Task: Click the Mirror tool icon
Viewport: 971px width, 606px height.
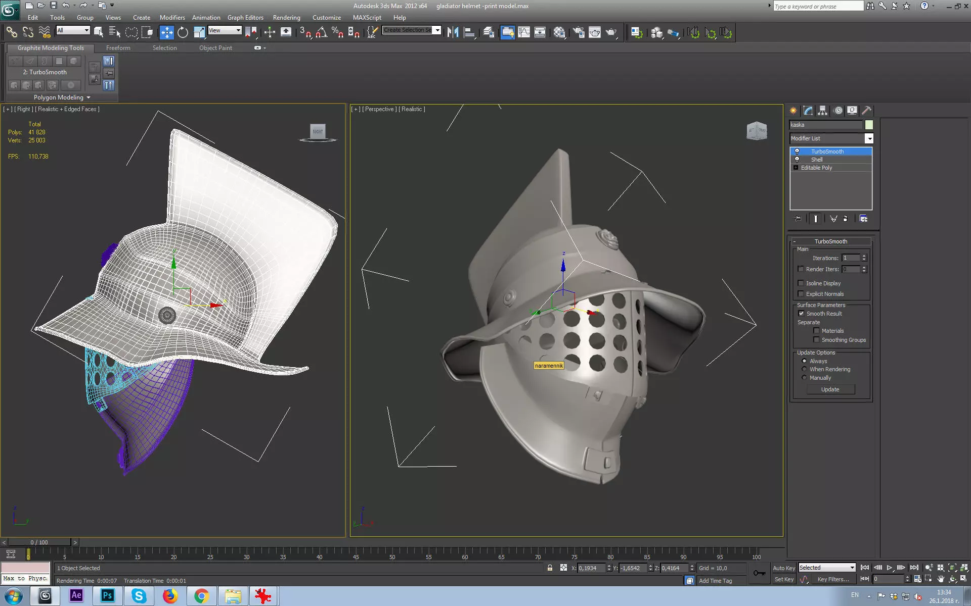Action: [x=453, y=33]
